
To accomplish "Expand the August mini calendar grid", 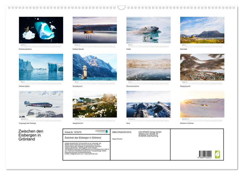I will (202, 82).
